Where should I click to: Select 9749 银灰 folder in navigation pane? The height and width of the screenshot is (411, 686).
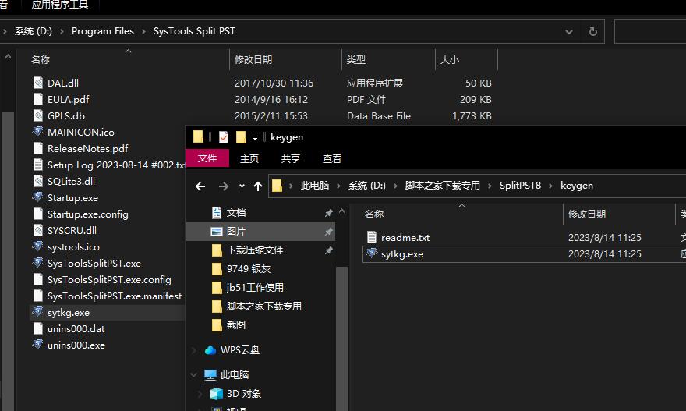248,269
